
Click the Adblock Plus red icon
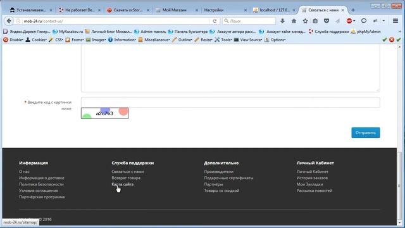[x=349, y=21]
